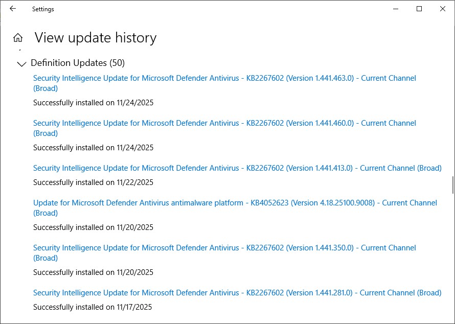Minimize the Settings window
The height and width of the screenshot is (324, 455).
[396, 9]
